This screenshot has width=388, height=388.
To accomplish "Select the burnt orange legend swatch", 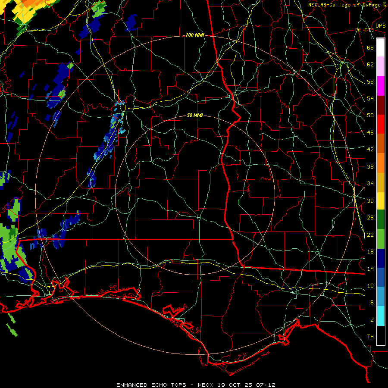I will coord(381,143).
